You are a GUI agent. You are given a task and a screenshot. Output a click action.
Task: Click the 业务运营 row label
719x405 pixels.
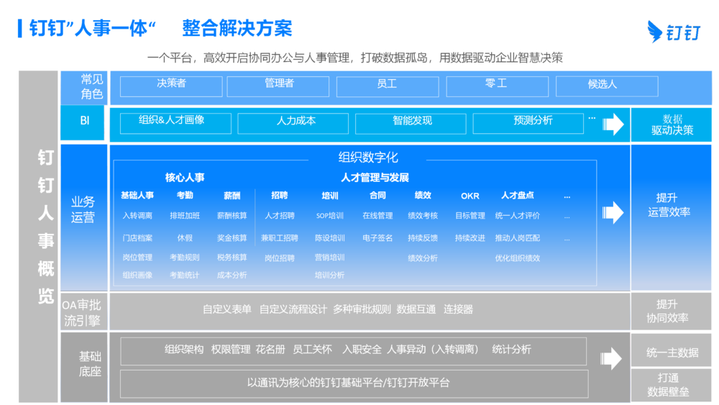[84, 217]
